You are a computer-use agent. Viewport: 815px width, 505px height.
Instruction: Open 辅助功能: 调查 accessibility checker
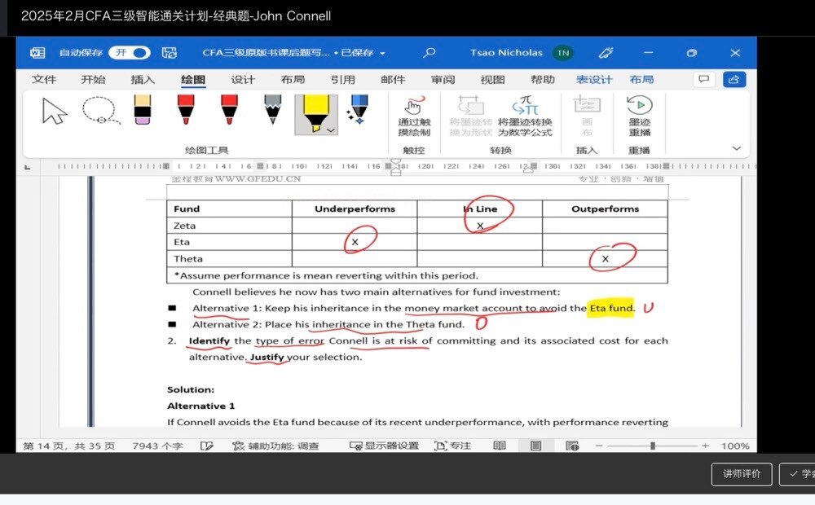(x=276, y=446)
